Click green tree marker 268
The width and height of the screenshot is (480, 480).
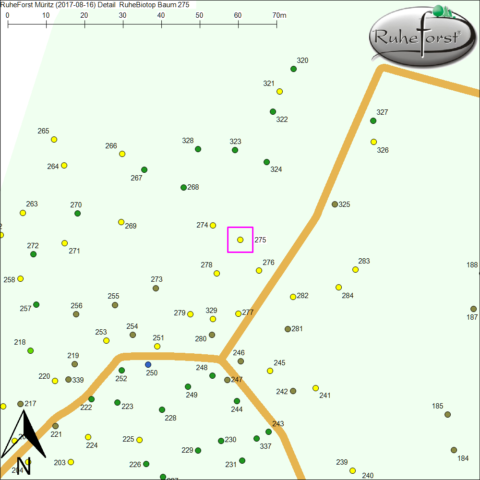183,188
